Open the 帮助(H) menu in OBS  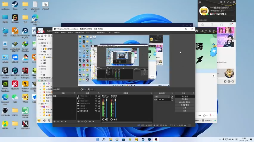(x=117, y=33)
